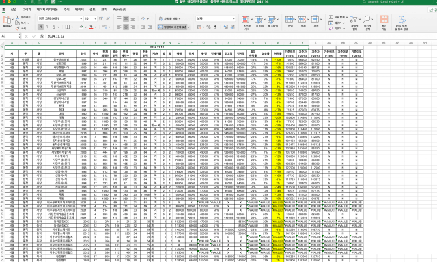The width and height of the screenshot is (437, 262).
Task: Click the Increase Indent icon
Action: point(150,27)
